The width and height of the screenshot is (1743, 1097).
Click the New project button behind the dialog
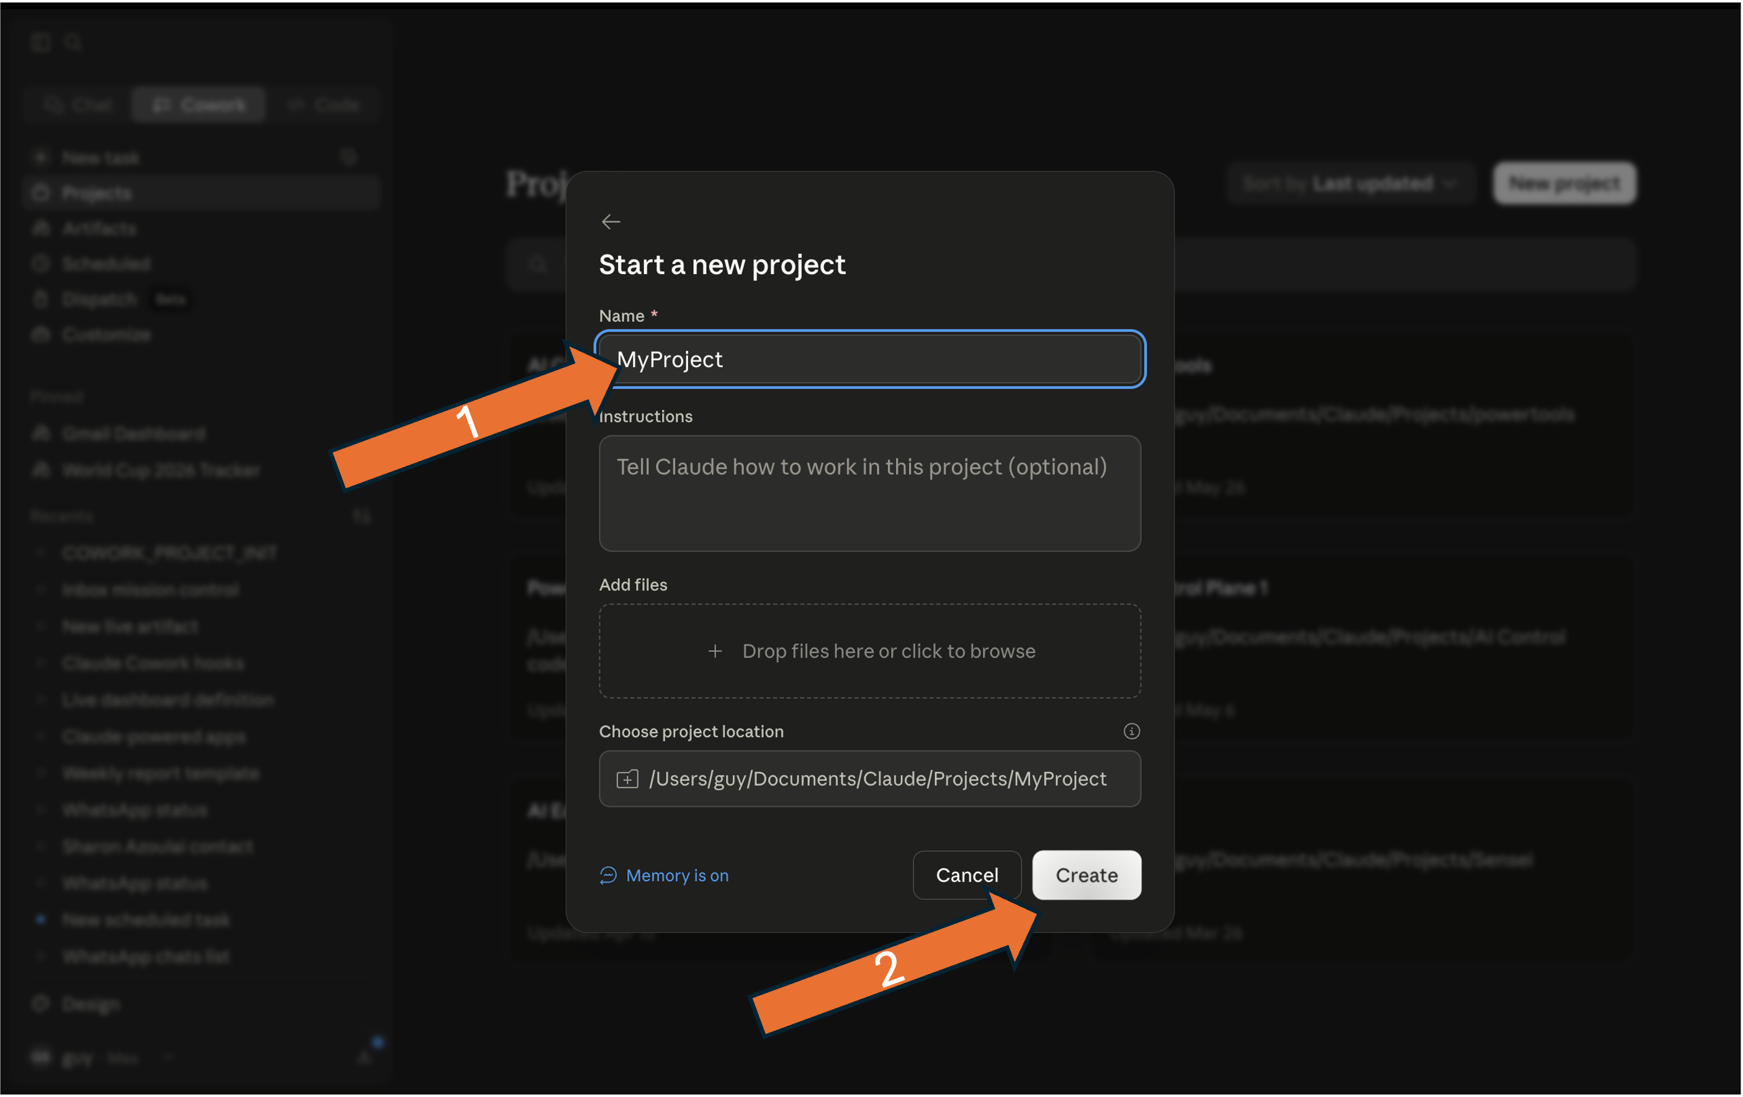click(x=1564, y=184)
